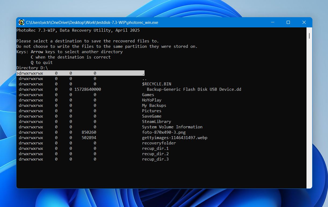
Task: Click the 850260 file size value
Action: click(x=89, y=132)
